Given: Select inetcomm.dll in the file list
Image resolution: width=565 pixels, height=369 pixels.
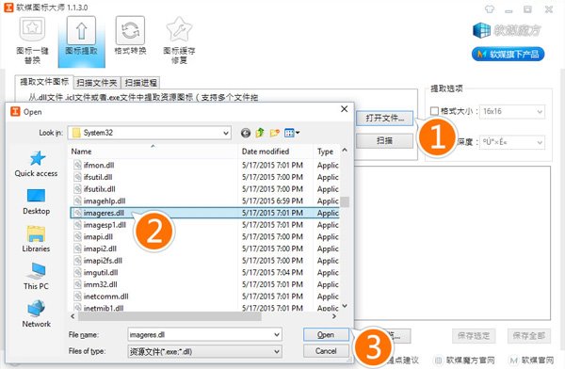Looking at the screenshot, I should click(x=204, y=297).
